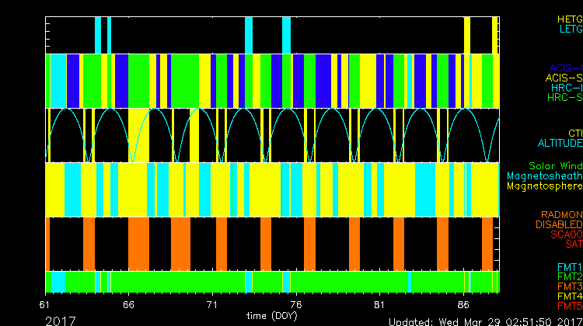Click the ALTITUDE legend label

560,144
